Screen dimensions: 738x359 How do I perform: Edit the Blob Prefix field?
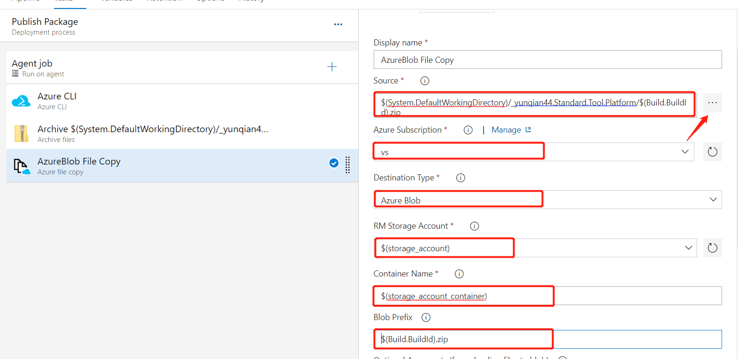pyautogui.click(x=547, y=339)
